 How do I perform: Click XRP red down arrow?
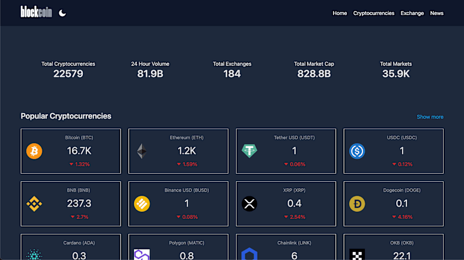[286, 217]
